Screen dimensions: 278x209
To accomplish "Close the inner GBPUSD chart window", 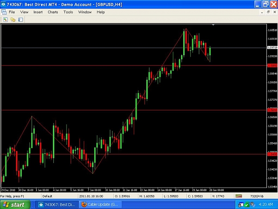I will (274, 12).
